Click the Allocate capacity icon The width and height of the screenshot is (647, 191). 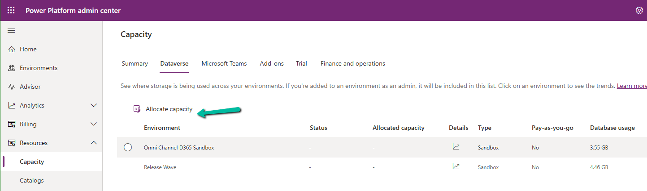pyautogui.click(x=137, y=109)
